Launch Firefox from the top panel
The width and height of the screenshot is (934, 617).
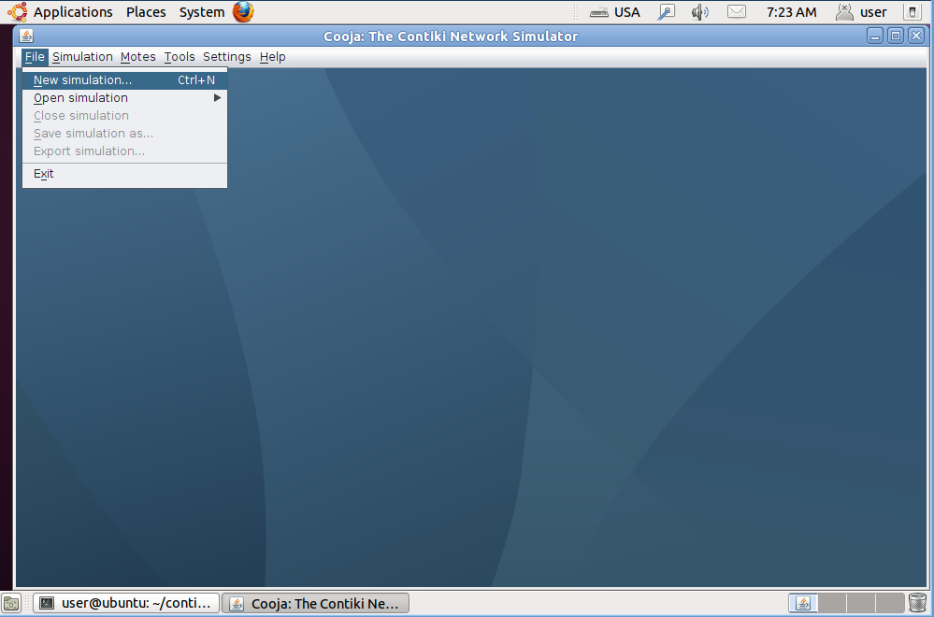pyautogui.click(x=243, y=12)
